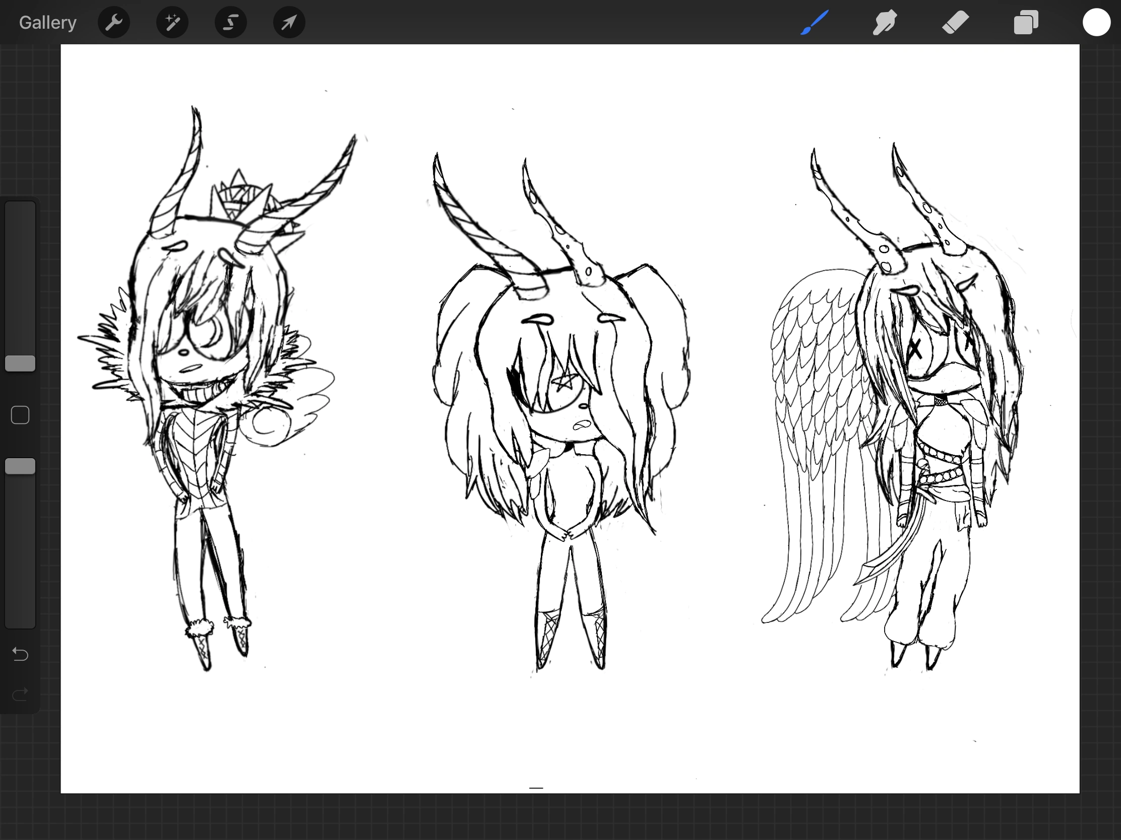Redo the last undone stroke
This screenshot has width=1121, height=840.
(20, 694)
